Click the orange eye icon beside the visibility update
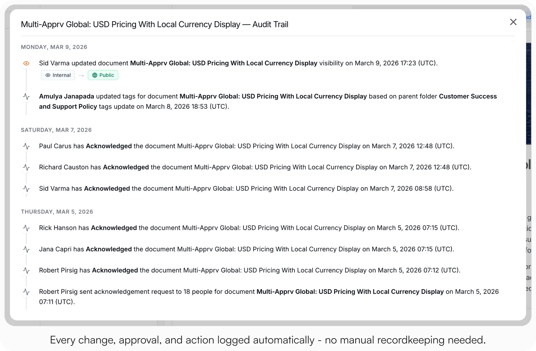536x351 pixels. click(26, 63)
